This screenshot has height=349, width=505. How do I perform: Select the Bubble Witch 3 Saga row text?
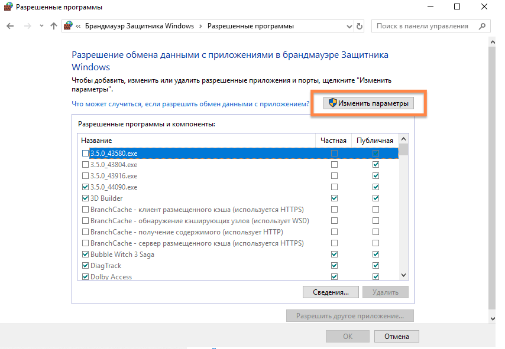point(122,254)
